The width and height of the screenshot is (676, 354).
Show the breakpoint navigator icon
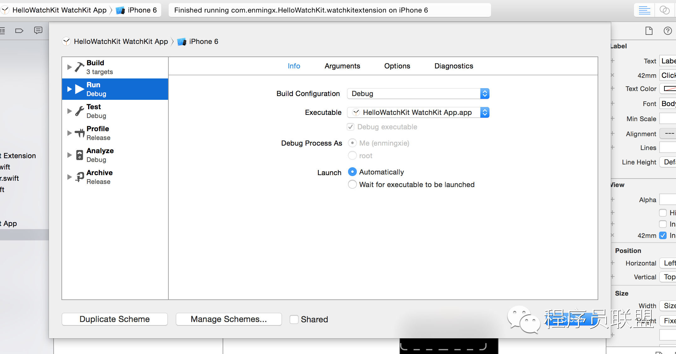click(19, 30)
